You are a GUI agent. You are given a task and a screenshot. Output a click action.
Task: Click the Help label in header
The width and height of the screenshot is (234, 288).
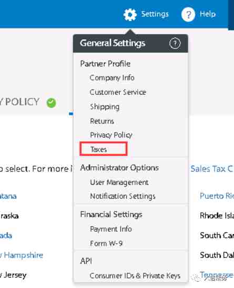tap(208, 14)
